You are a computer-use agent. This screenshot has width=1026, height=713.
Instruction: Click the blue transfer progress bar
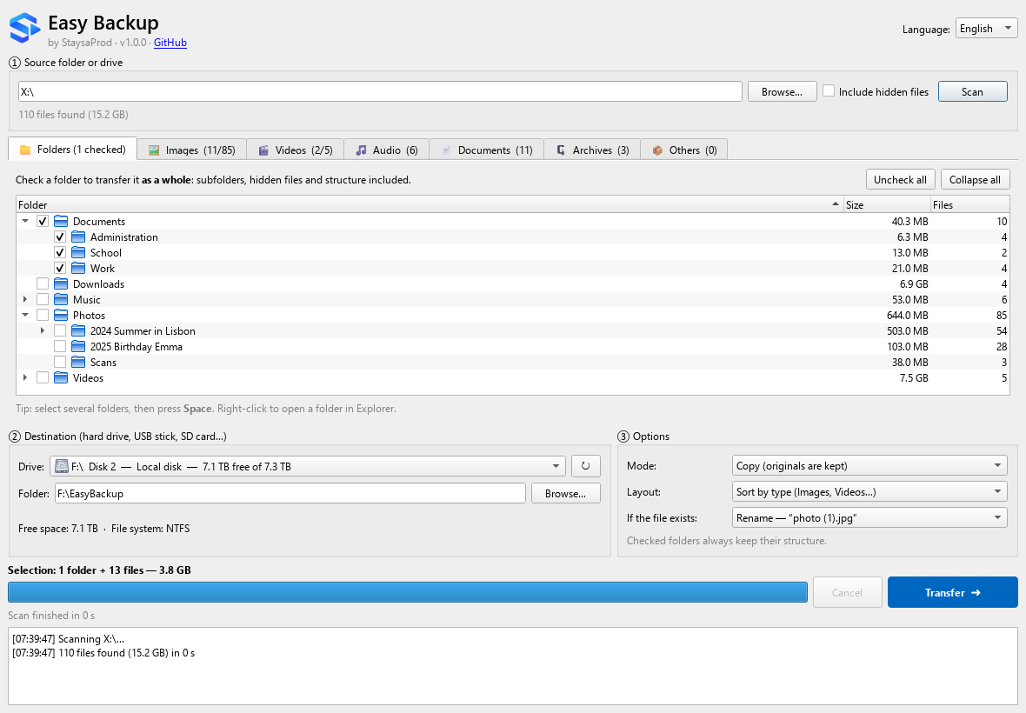pos(408,593)
